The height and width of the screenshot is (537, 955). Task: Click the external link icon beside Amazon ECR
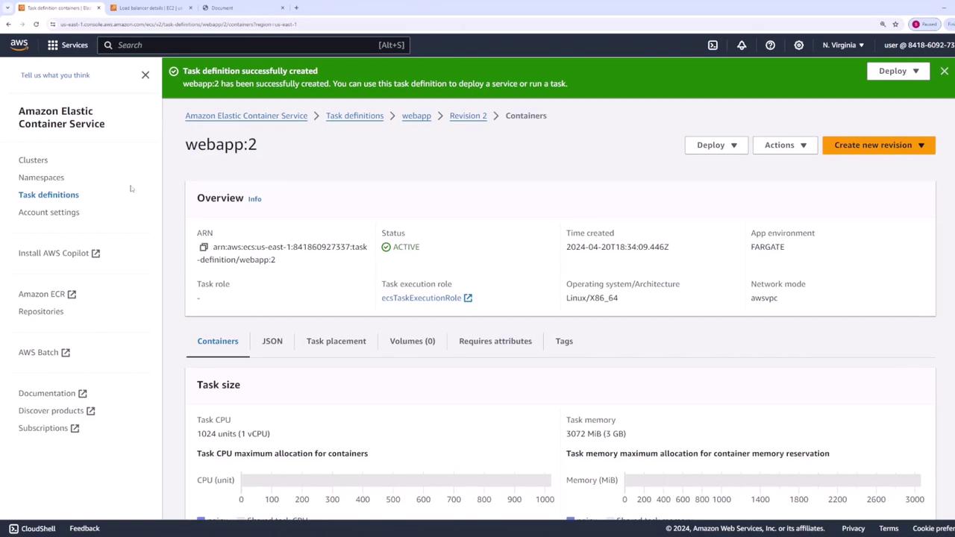72,295
